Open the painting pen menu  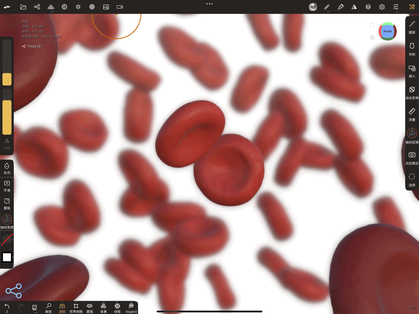click(x=340, y=7)
